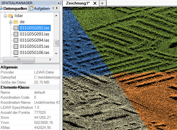The image size is (177, 130).
Task: Click the Provider property label
Action: tap(7, 72)
